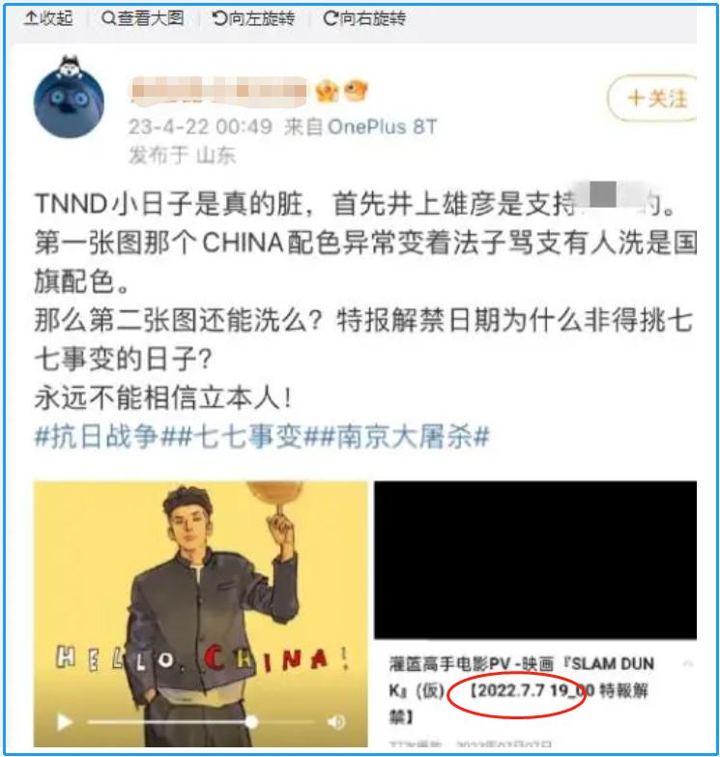Viewport: 720px width, 757px height.
Task: Click the 灌篮高手电影PV video title
Action: (x=521, y=690)
